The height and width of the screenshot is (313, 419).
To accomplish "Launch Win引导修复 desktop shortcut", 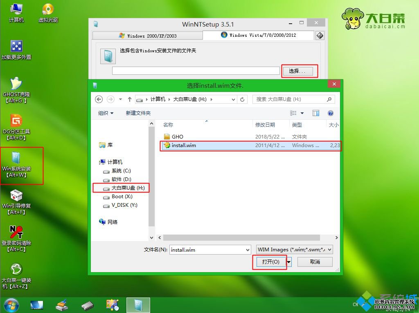I will tap(16, 202).
